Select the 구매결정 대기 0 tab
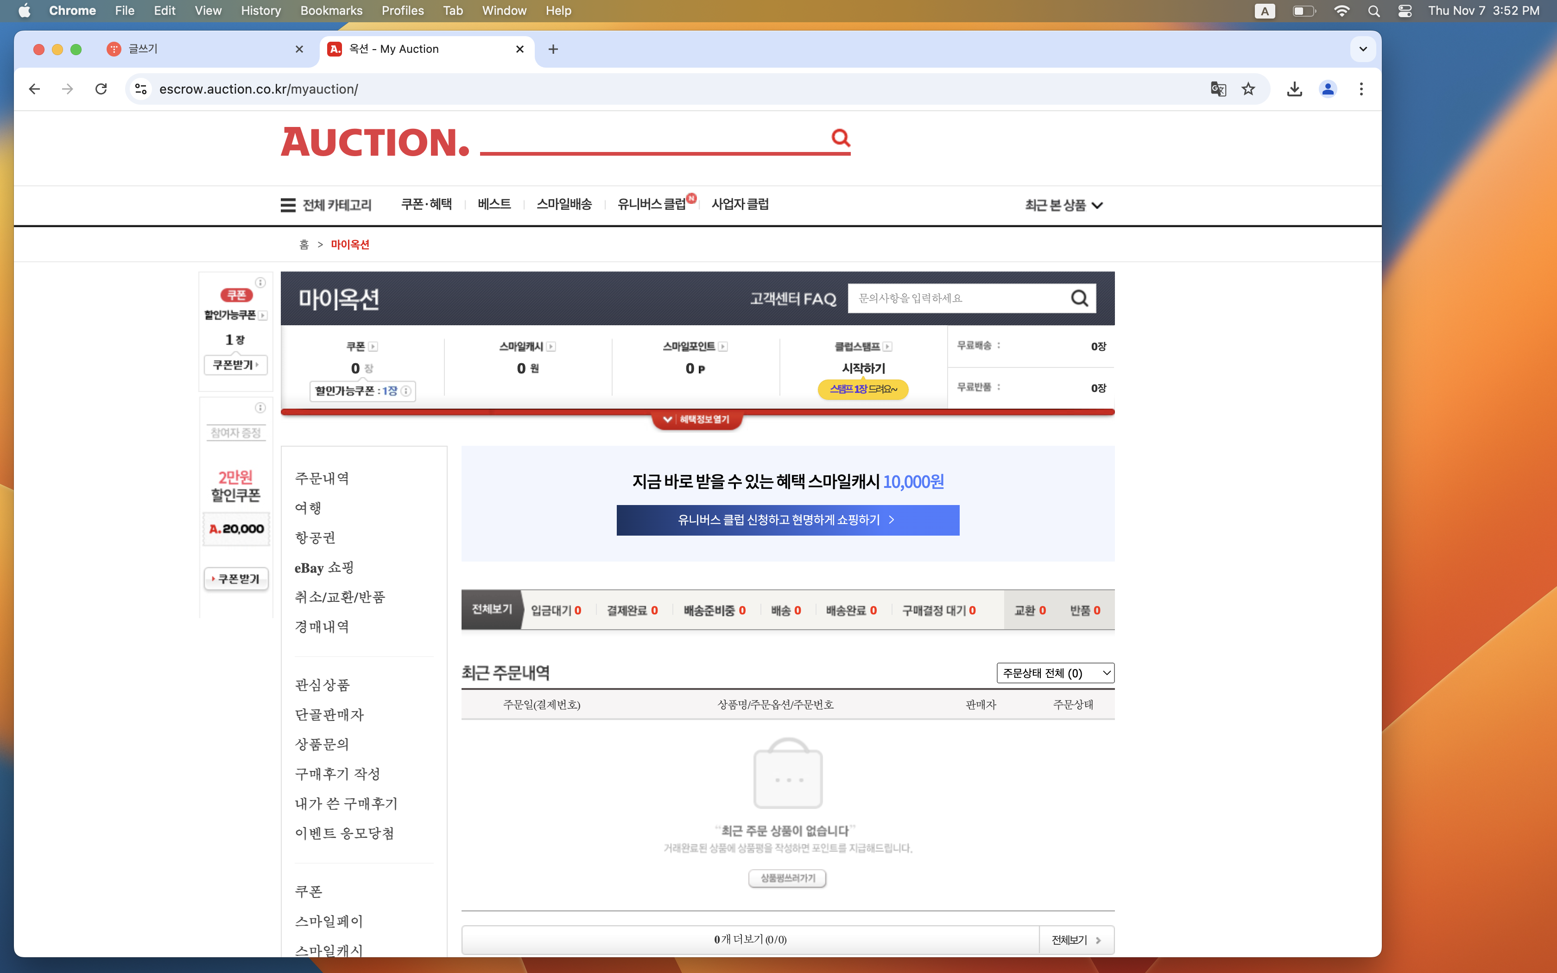Screen dimensions: 1557x973 [x=939, y=610]
